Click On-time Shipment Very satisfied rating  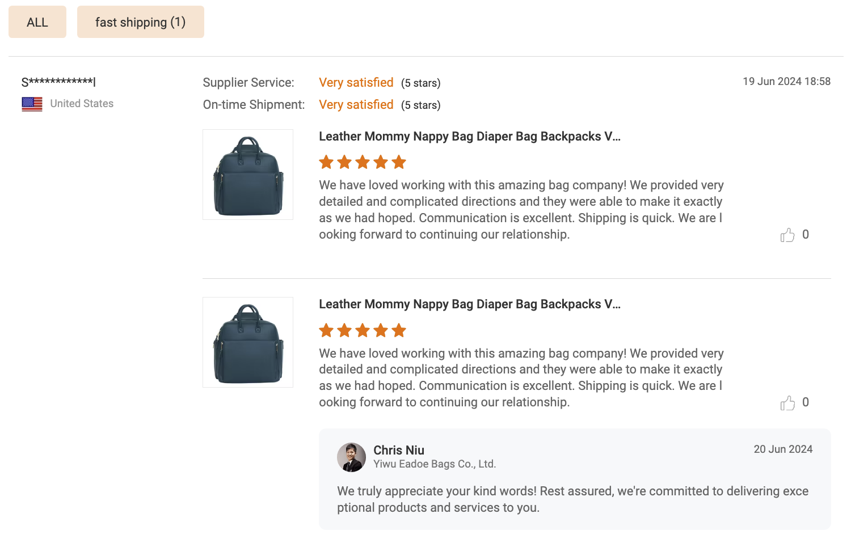(x=356, y=105)
